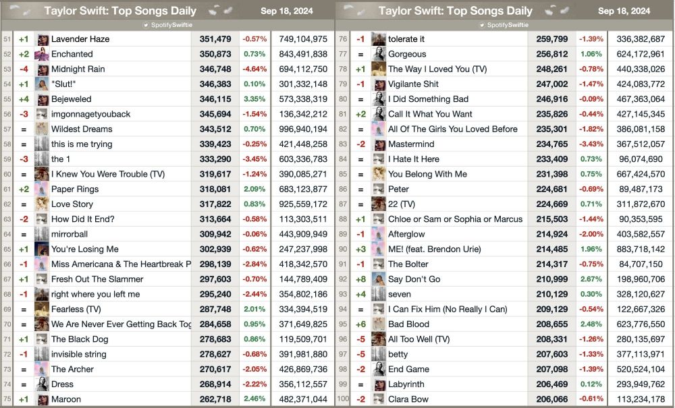The width and height of the screenshot is (675, 408).
Task: Select the song title Paper Rings
Action: pos(75,190)
